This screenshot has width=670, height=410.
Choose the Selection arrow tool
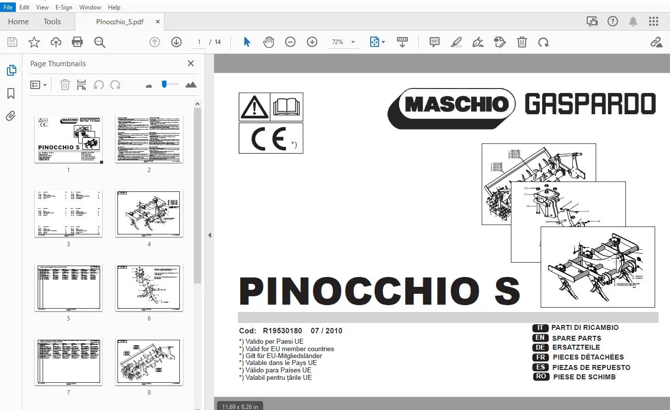click(247, 42)
